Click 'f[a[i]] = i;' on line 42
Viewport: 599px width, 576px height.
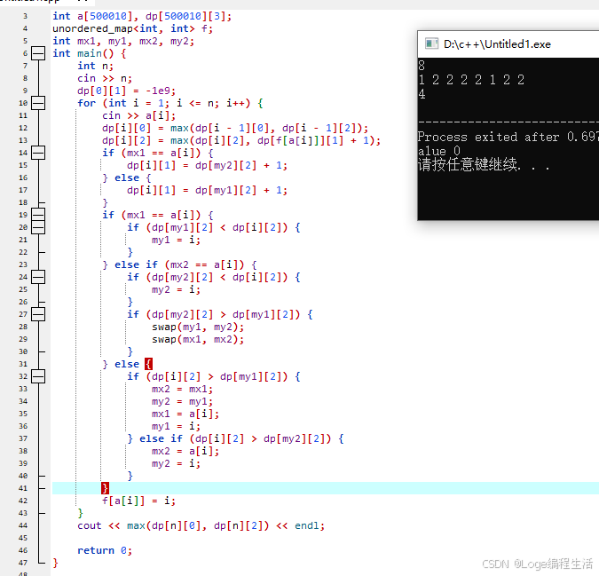pyautogui.click(x=139, y=501)
